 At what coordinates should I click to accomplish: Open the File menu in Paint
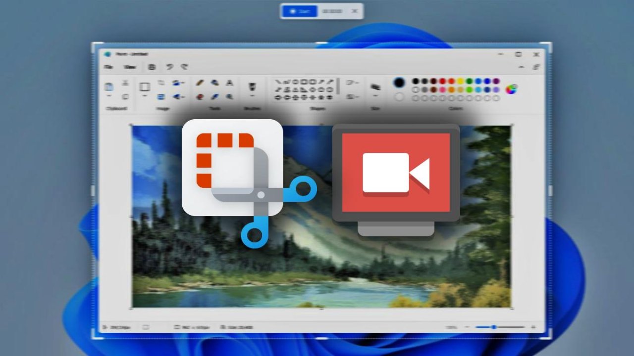(108, 67)
